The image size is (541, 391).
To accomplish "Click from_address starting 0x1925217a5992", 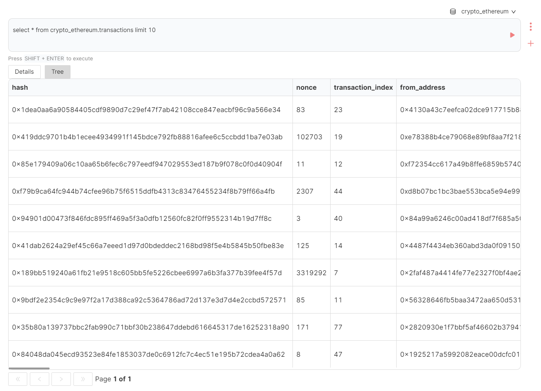I will 458,355.
